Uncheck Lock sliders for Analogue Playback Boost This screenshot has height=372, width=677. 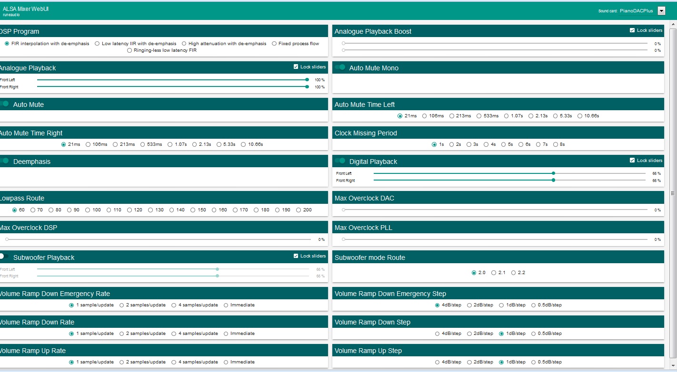(632, 30)
